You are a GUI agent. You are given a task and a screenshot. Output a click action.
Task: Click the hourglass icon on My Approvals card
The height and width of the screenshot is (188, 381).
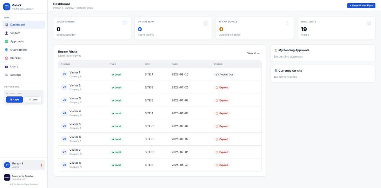pyautogui.click(x=287, y=23)
